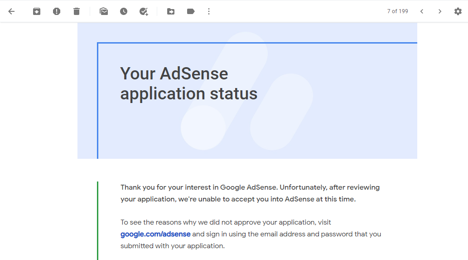This screenshot has height=260, width=468.
Task: Click the "Your AdSense application status" heading
Action: [x=188, y=83]
